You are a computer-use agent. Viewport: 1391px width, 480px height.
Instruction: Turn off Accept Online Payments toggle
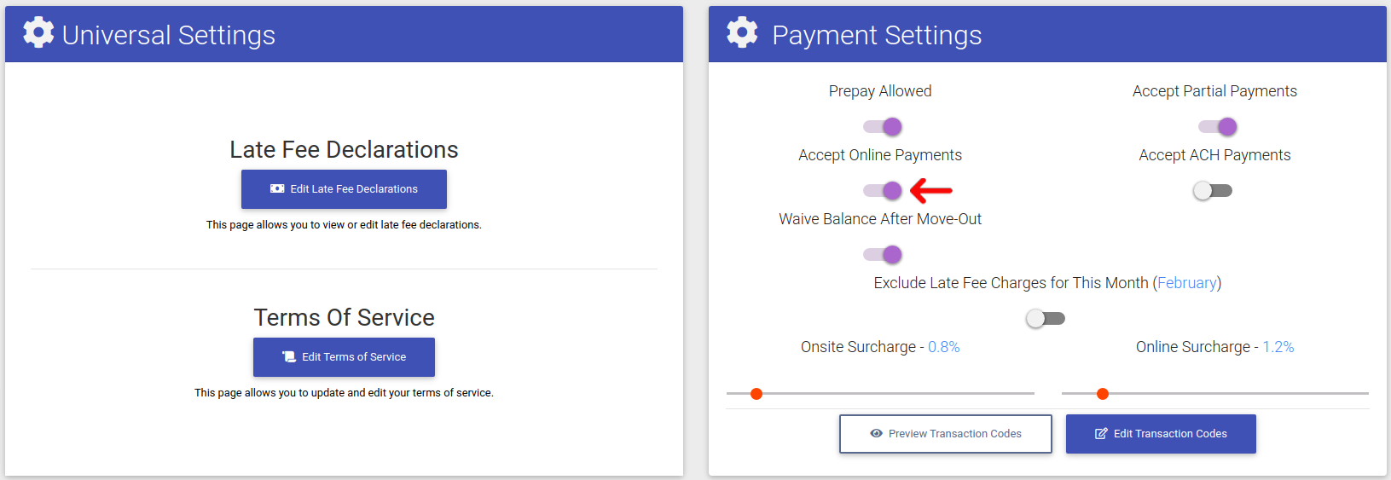tap(882, 191)
